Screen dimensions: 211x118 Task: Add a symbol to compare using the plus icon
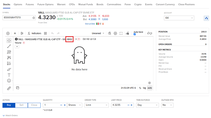point(8,33)
